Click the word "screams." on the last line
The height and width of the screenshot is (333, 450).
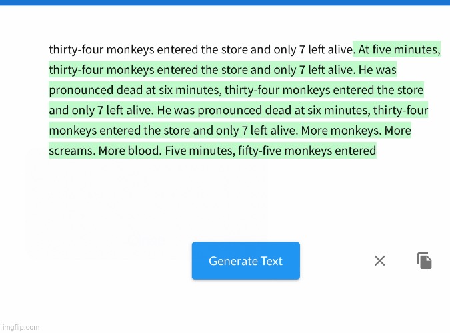point(72,151)
